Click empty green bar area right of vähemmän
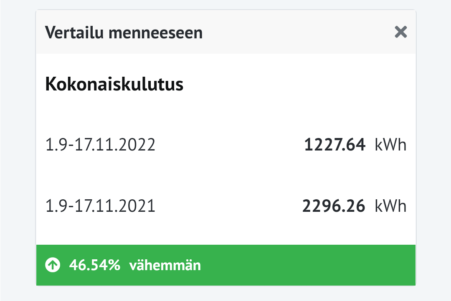This screenshot has height=301, width=451. click(309, 265)
